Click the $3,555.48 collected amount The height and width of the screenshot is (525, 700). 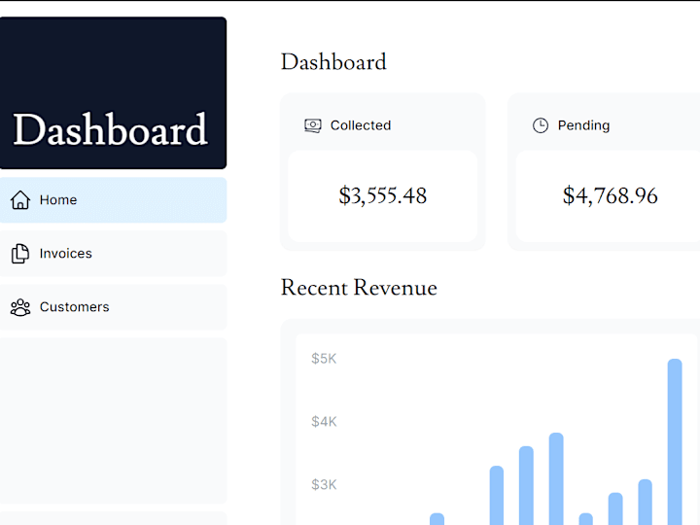pos(383,195)
